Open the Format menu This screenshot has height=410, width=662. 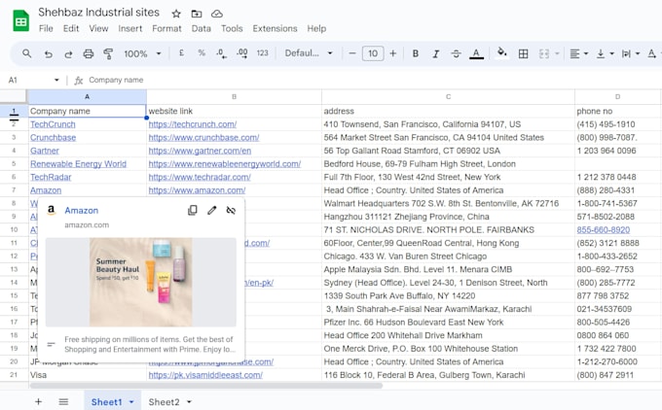[166, 28]
